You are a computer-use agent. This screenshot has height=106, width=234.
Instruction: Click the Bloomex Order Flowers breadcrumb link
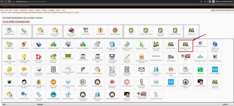tap(36, 13)
